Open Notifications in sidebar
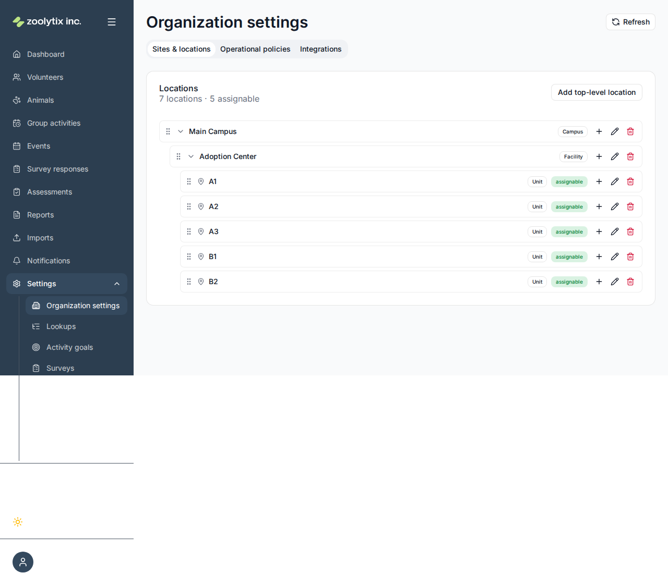Viewport: 668px width, 585px height. tap(67, 261)
